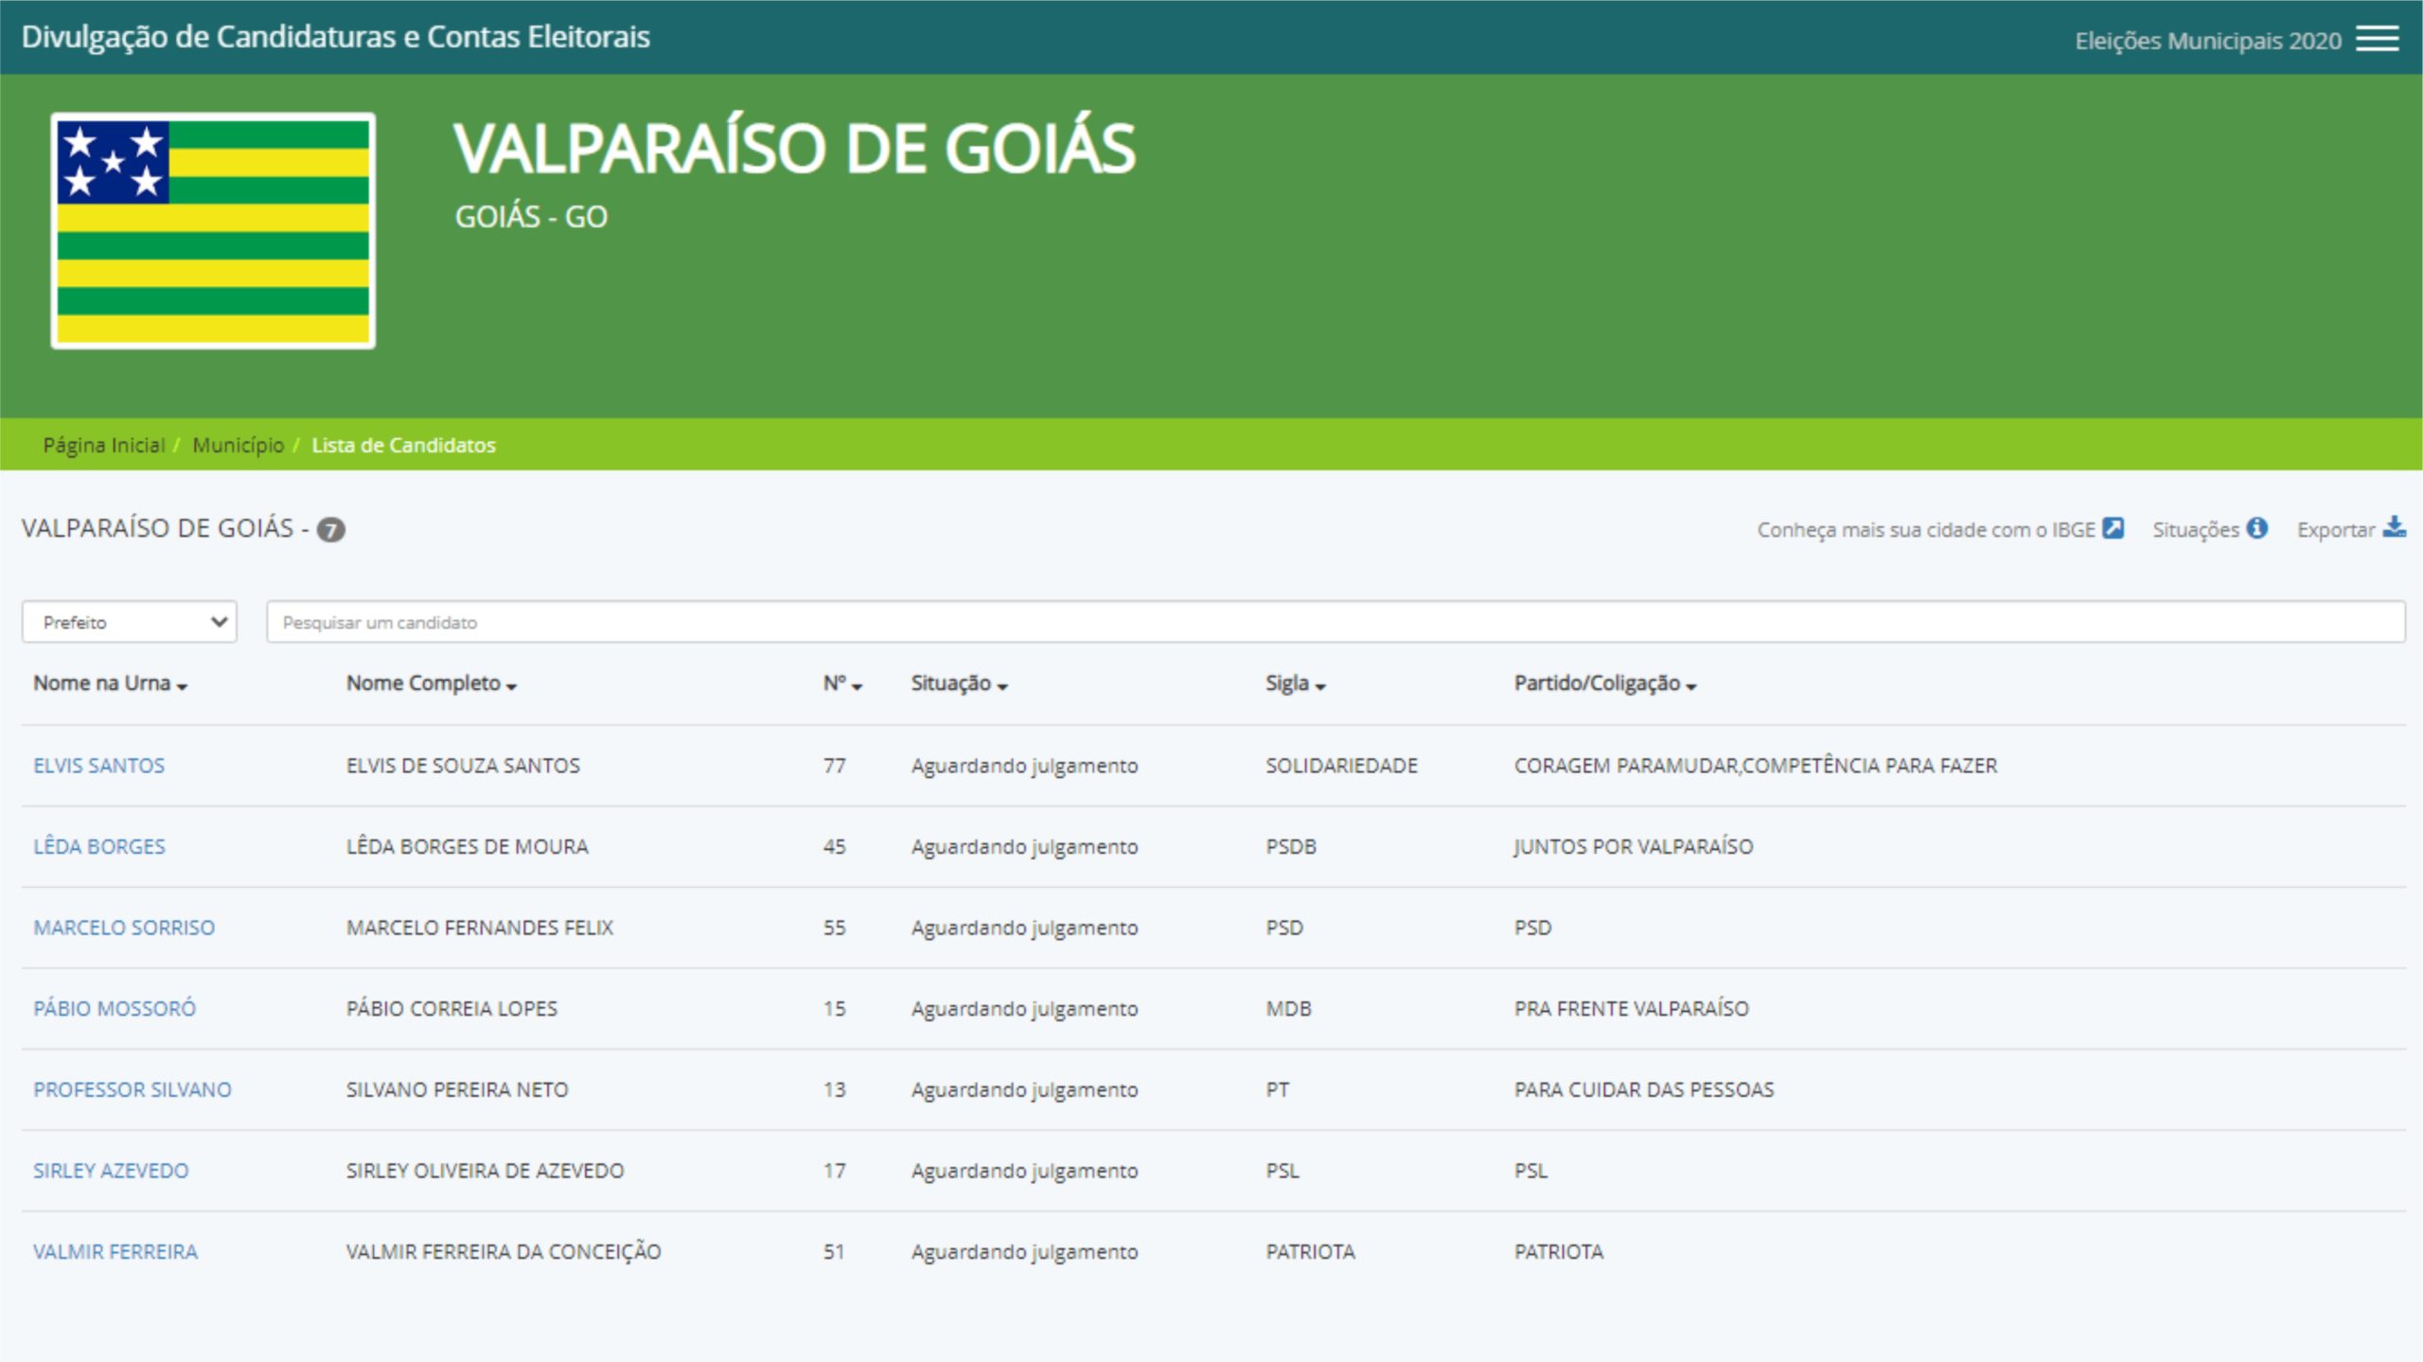Image resolution: width=2423 pixels, height=1362 pixels.
Task: Sort by Partido/Coligação column
Action: tap(1605, 683)
